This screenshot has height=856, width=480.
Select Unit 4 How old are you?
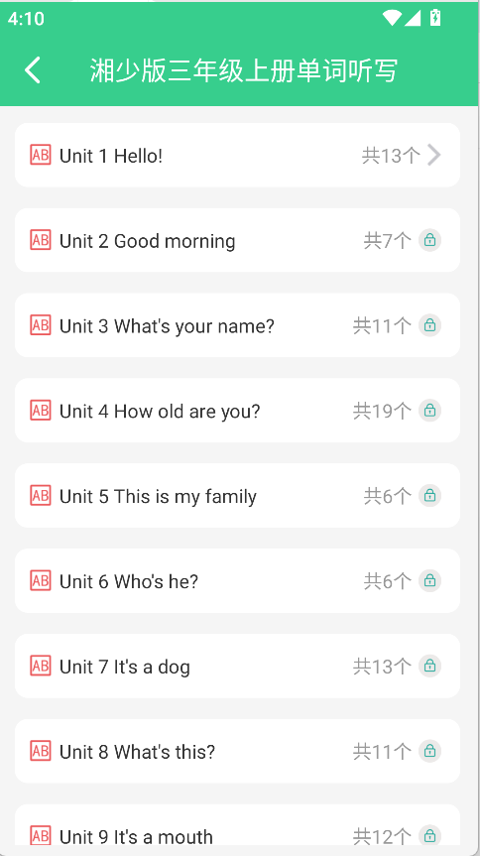(237, 411)
